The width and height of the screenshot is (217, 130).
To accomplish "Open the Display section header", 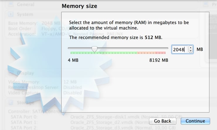I will pos(26,73).
